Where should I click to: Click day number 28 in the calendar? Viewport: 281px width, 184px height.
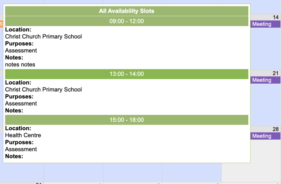[276, 129]
